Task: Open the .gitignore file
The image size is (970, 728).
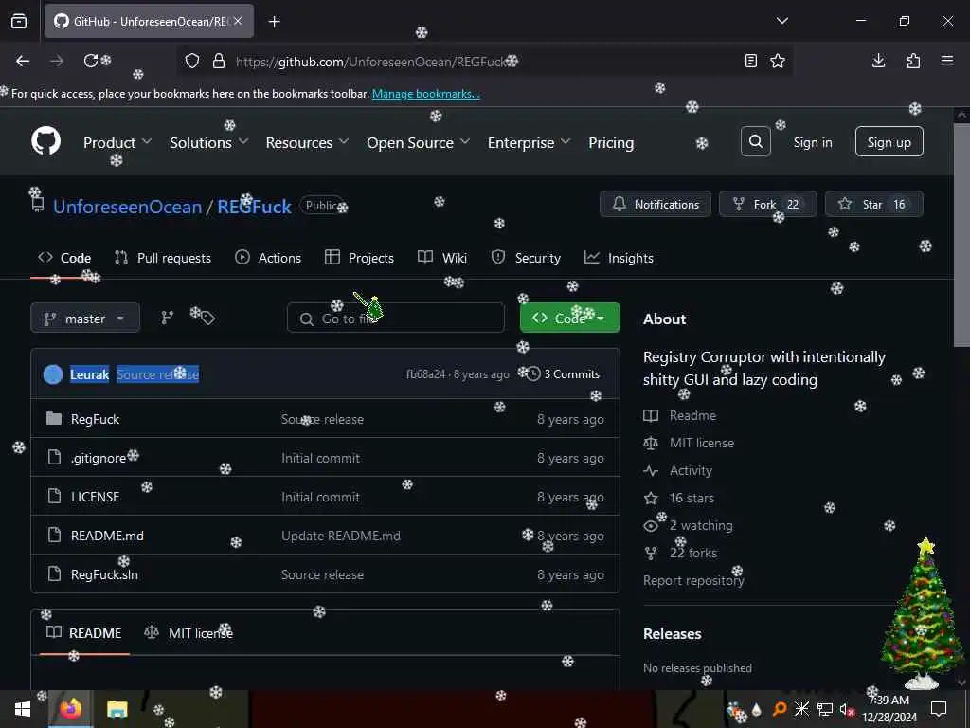Action: [99, 458]
